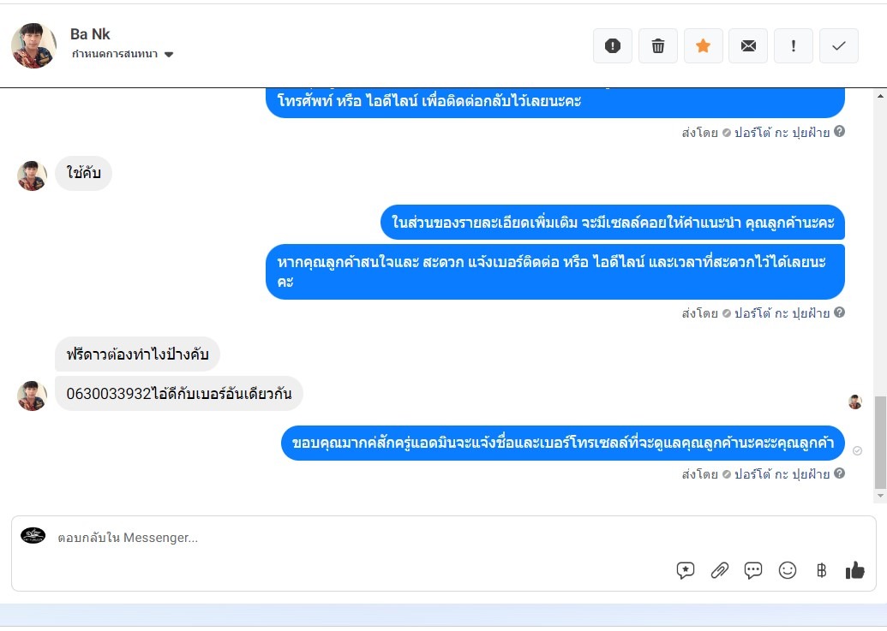Send a thumbs up like

(x=854, y=570)
